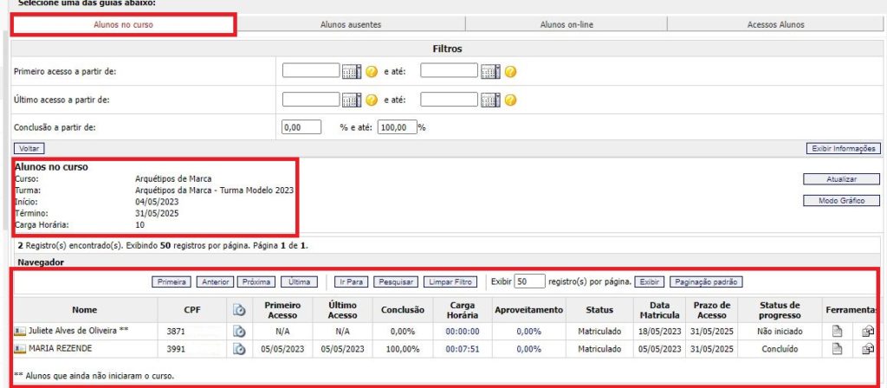Click help icon beside Último acesso end date
This screenshot has height=388, width=887.
tap(510, 100)
